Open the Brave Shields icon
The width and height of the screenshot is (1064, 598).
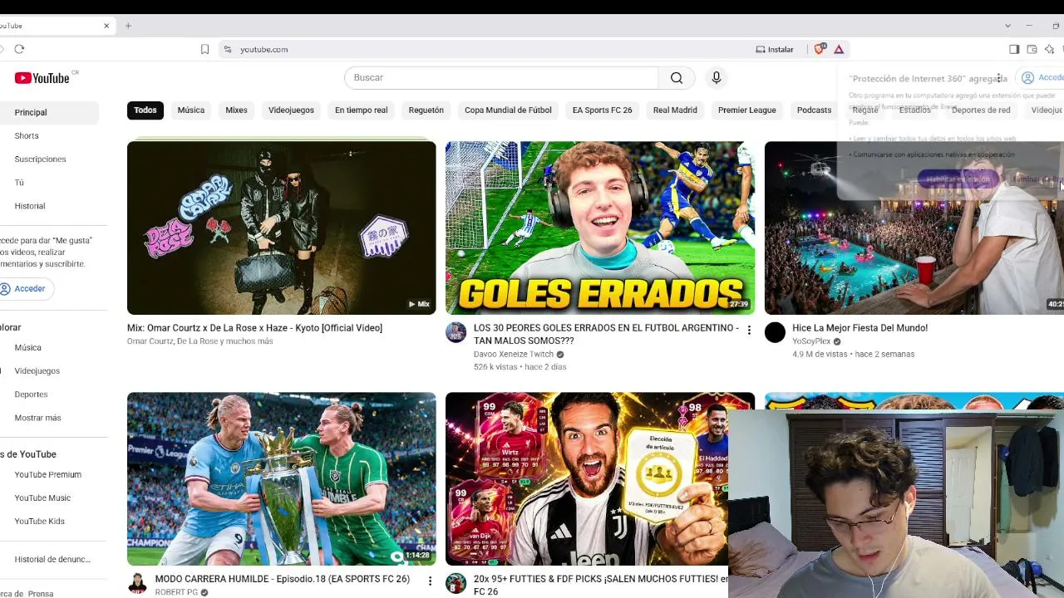pyautogui.click(x=819, y=49)
